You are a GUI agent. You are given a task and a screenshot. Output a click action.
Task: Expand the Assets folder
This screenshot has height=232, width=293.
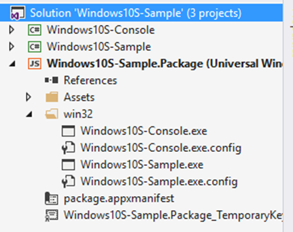(29, 97)
